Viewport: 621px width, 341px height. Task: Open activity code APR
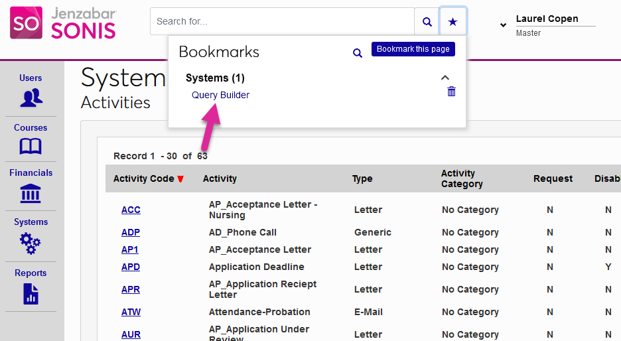[131, 289]
